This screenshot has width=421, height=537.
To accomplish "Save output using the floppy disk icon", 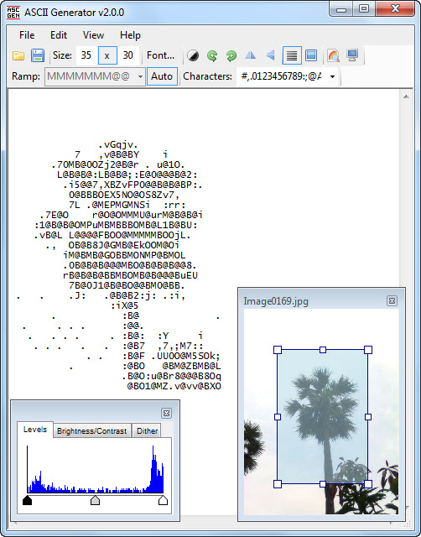I will point(37,55).
